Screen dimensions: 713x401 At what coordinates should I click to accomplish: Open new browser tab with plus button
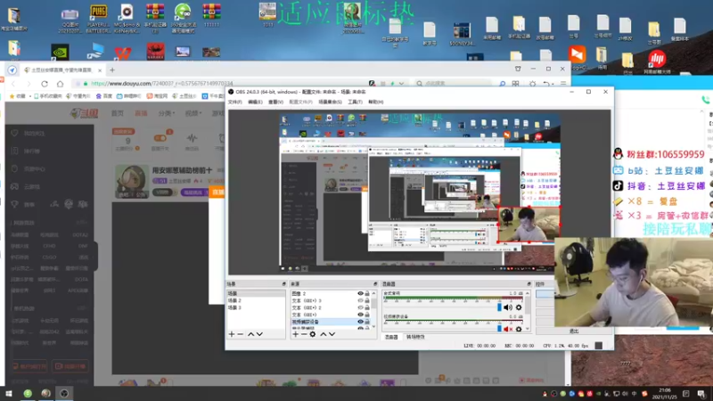(112, 70)
